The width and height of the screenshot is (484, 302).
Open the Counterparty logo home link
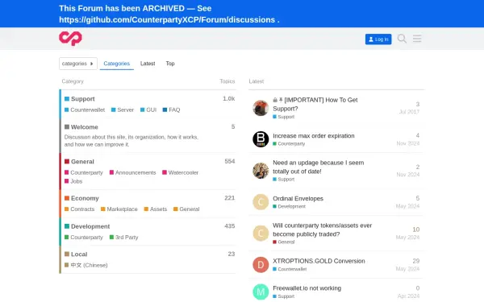point(70,39)
